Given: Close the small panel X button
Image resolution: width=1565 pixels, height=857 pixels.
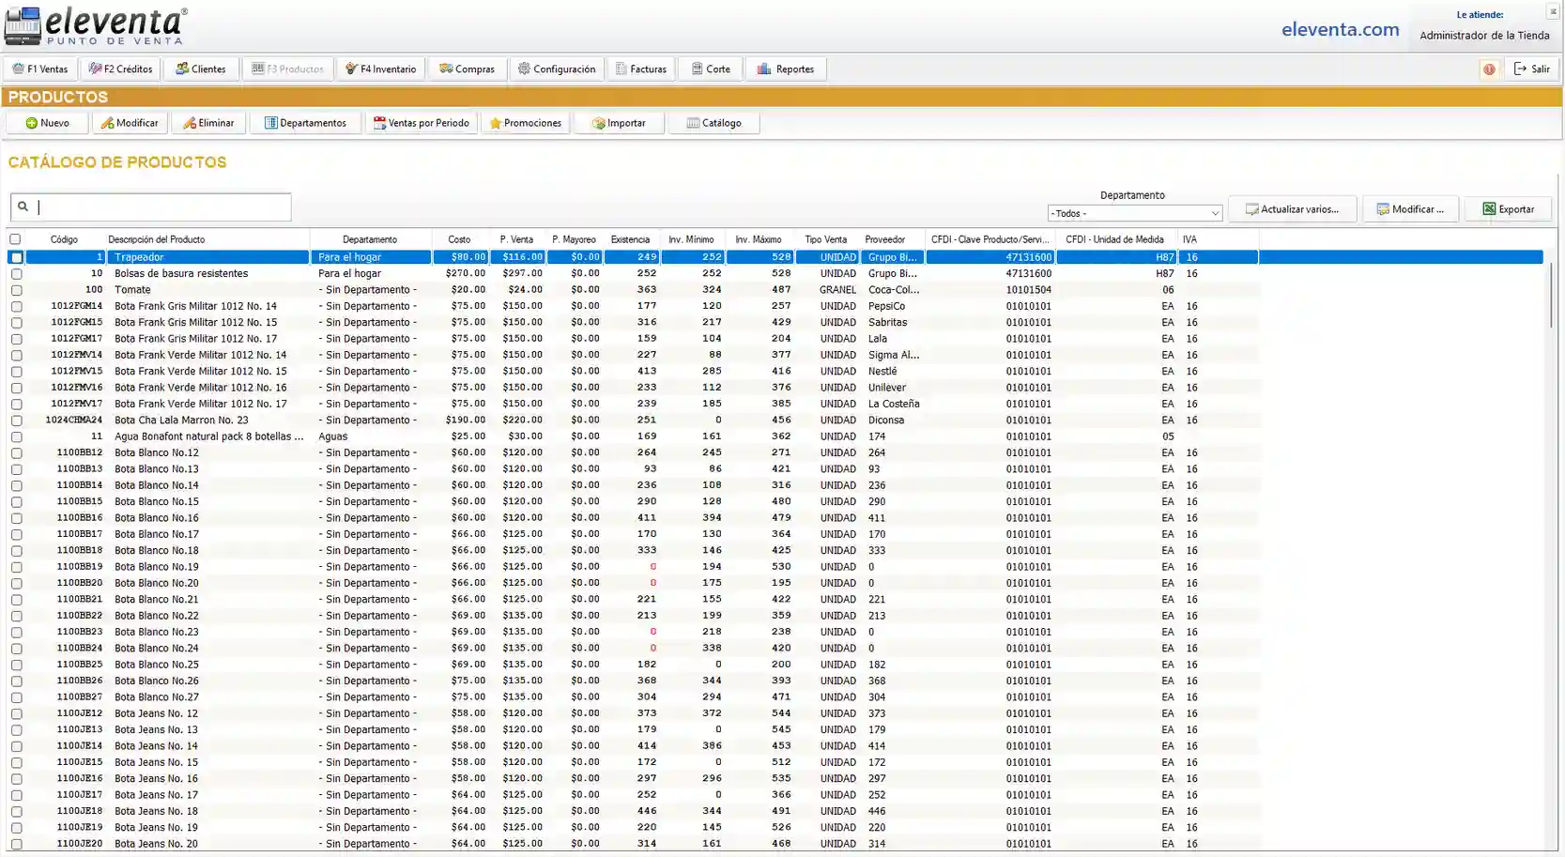Looking at the screenshot, I should tap(1553, 11).
